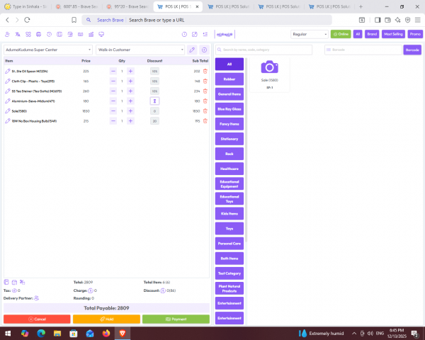The width and height of the screenshot is (425, 340).
Task: Click the user profile icon in POS toolbar
Action: [x=7, y=35]
